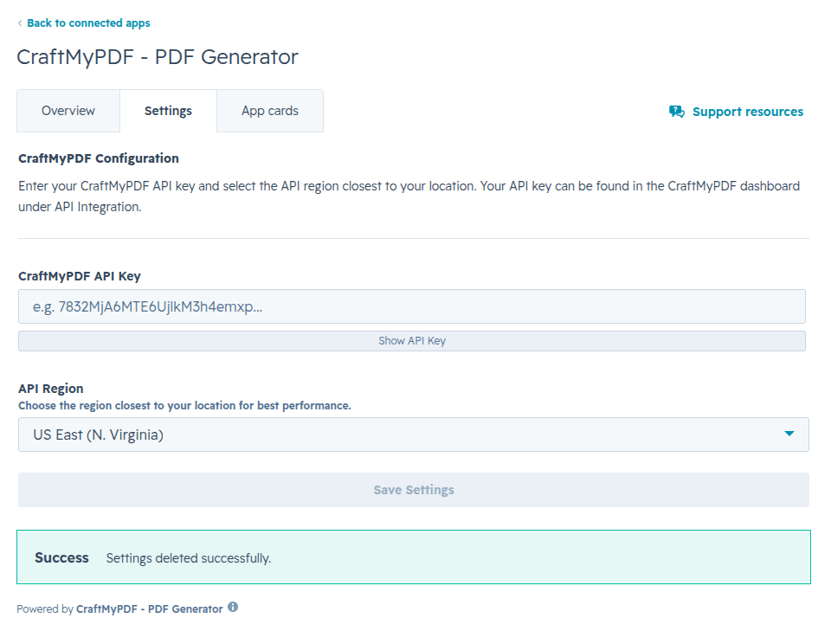831x631 pixels.
Task: Go back to connected apps
Action: click(x=88, y=23)
